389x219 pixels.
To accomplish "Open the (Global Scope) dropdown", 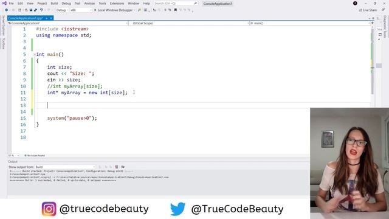I will (x=189, y=23).
